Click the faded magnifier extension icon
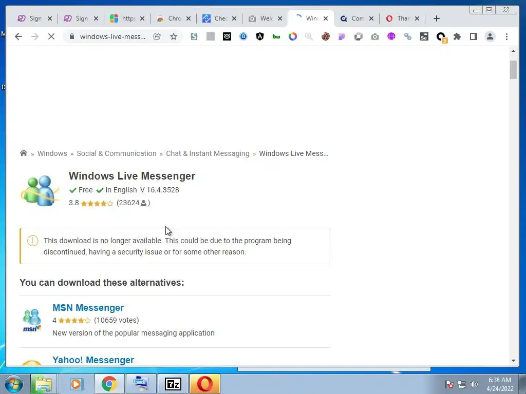Viewport: 526px width, 394px height. tap(309, 36)
